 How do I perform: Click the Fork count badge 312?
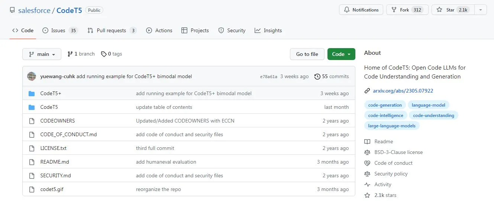pyautogui.click(x=417, y=10)
